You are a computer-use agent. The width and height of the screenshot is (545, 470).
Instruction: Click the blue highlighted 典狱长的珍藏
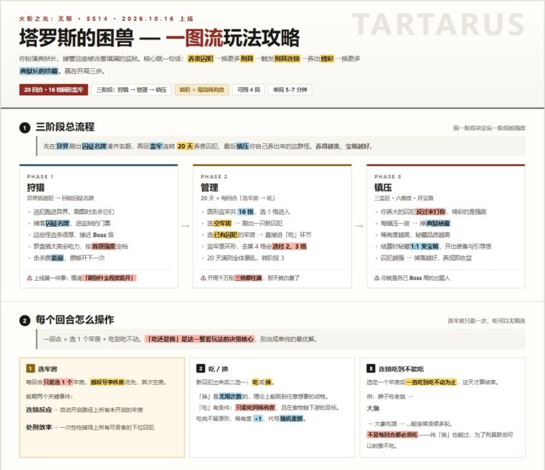tap(39, 72)
